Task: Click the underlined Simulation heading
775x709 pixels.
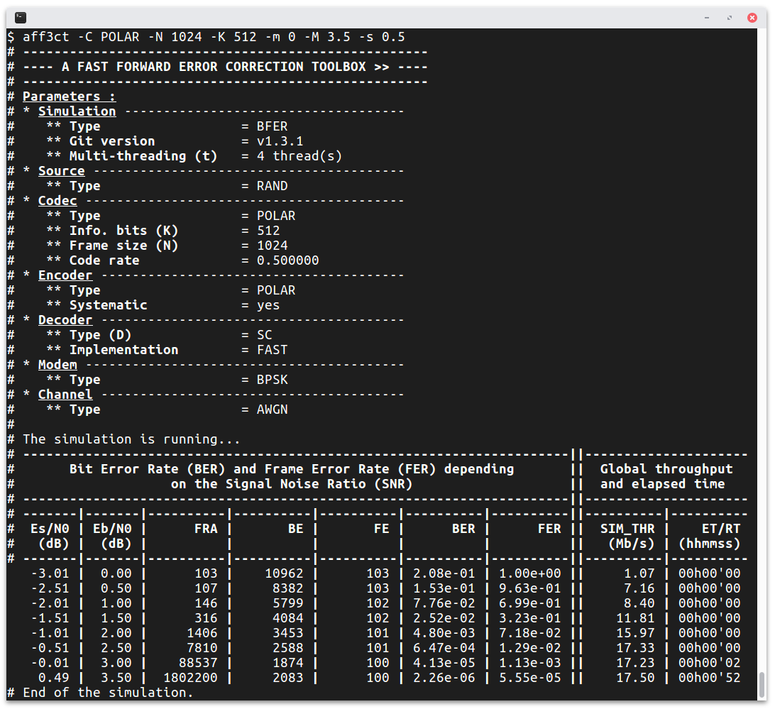Action: (x=77, y=111)
